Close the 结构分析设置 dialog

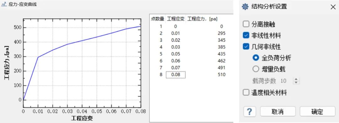pos(333,7)
